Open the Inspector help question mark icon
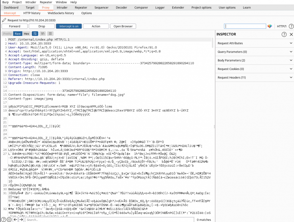 tap(284, 34)
